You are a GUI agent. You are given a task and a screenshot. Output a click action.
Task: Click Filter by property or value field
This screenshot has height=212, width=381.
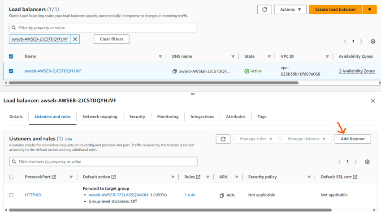coord(103,28)
